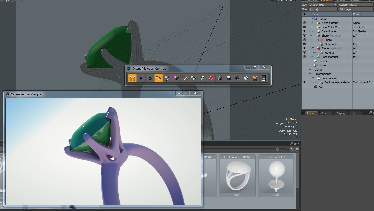Select the color wheel eyedropper tool
The height and width of the screenshot is (211, 374).
(x=176, y=78)
